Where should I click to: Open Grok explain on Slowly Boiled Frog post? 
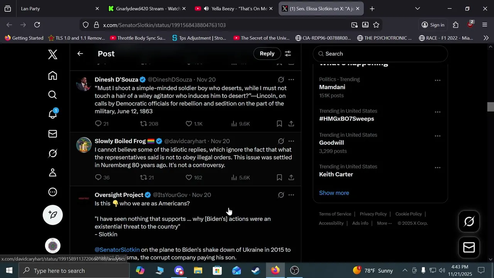[281, 141]
